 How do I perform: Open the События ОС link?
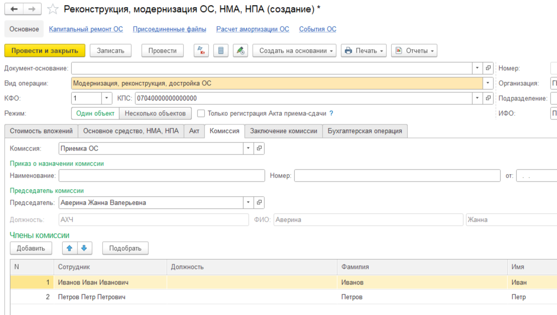(x=317, y=29)
